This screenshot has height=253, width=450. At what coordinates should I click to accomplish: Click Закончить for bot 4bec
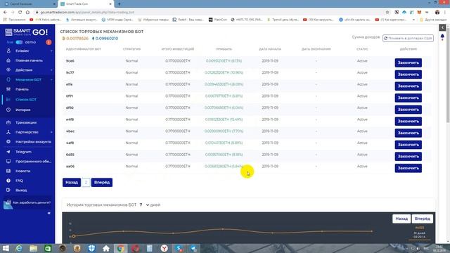[408, 133]
